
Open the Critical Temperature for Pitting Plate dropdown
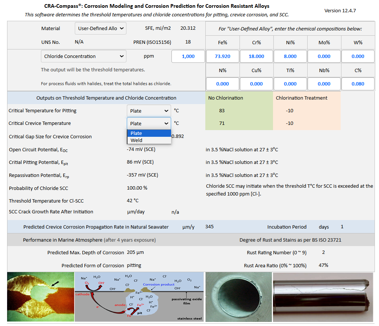click(x=149, y=111)
